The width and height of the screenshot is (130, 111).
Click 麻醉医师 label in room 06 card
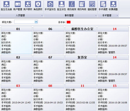39,52
